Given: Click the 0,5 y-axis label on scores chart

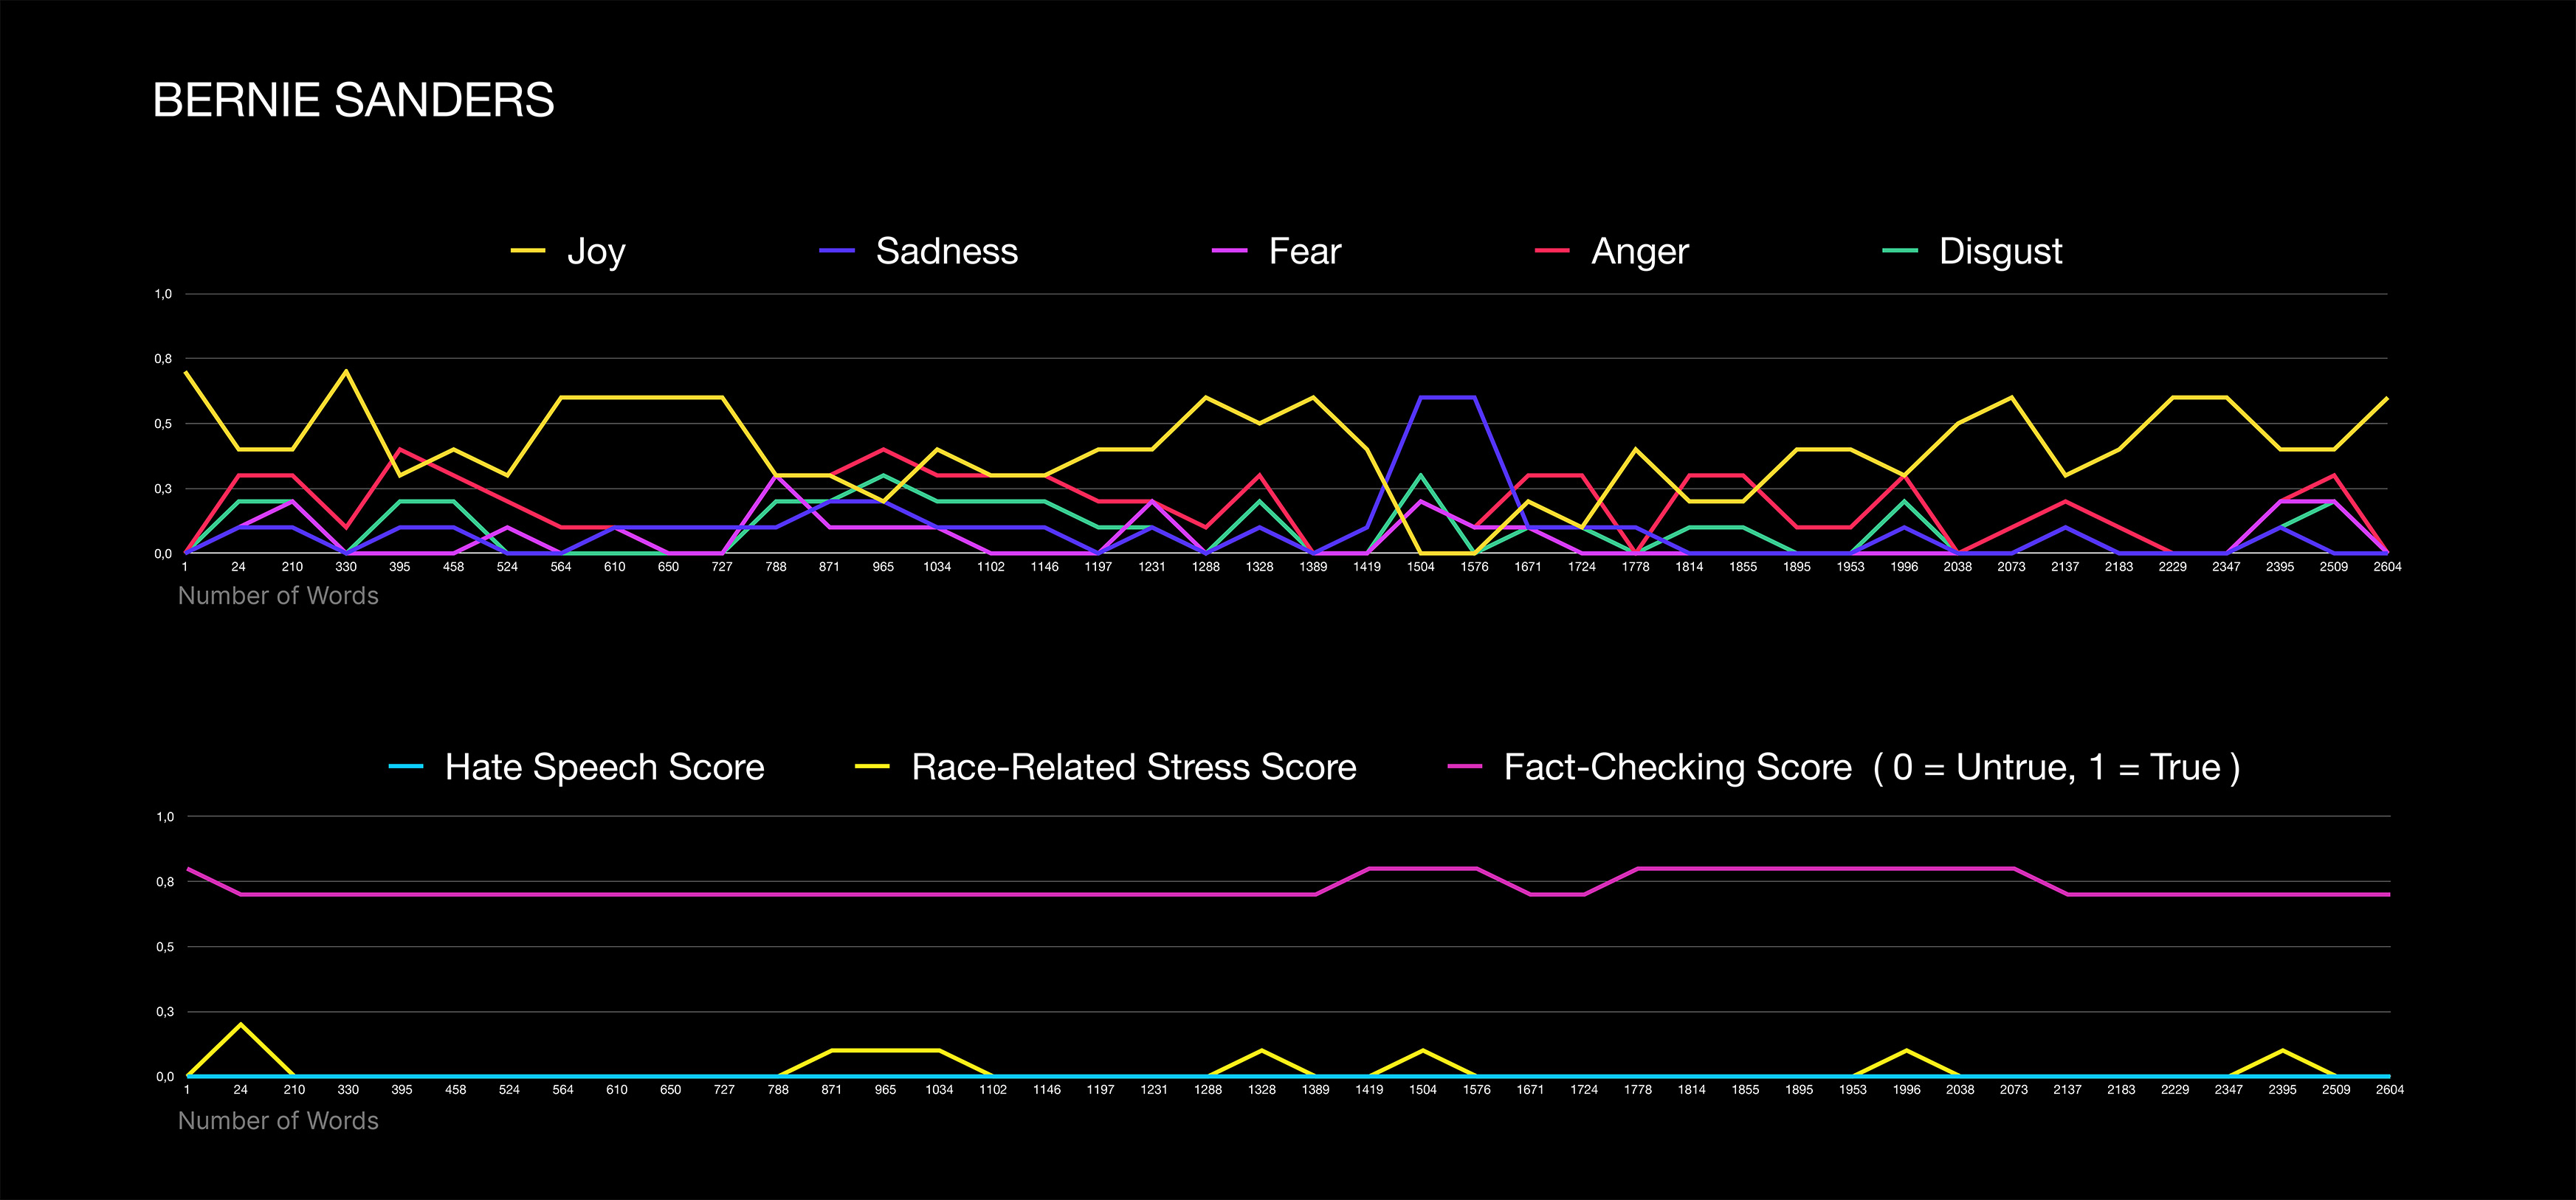Looking at the screenshot, I should [x=165, y=947].
